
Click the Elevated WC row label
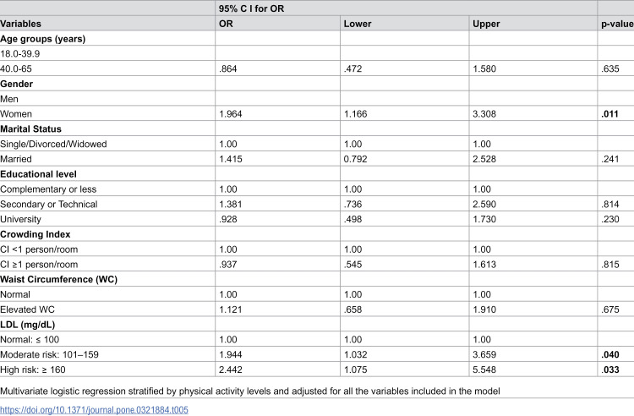point(28,309)
